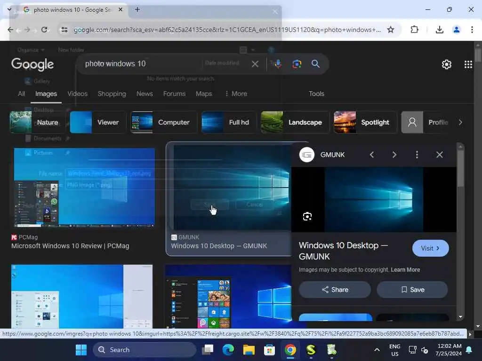Image resolution: width=482 pixels, height=361 pixels.
Task: Share the GMUNK image
Action: (x=335, y=290)
